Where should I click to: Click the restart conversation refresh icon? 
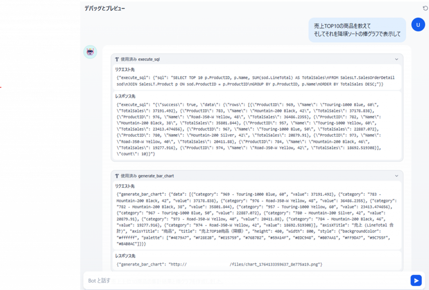click(426, 8)
